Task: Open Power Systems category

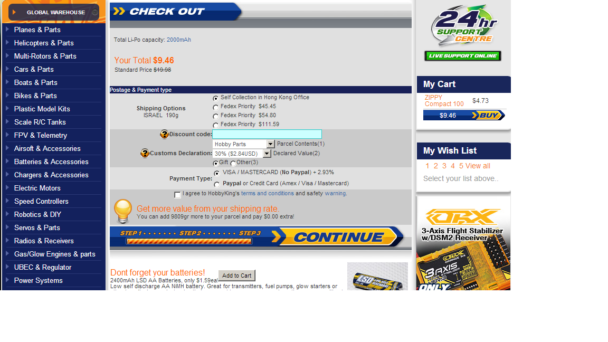Action: pyautogui.click(x=39, y=280)
